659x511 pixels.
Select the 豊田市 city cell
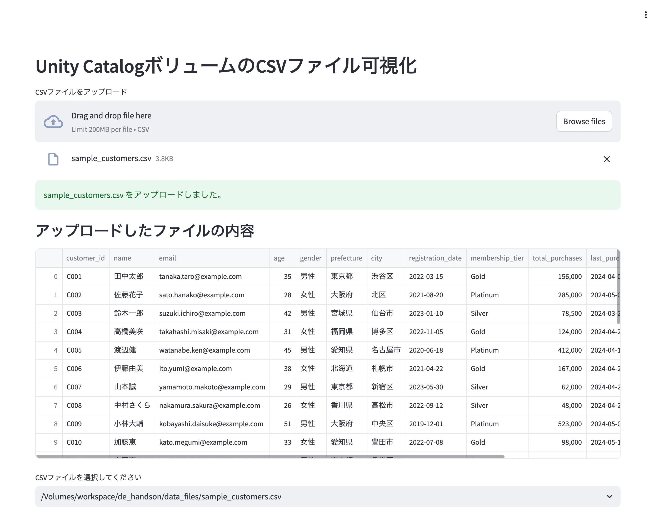386,442
